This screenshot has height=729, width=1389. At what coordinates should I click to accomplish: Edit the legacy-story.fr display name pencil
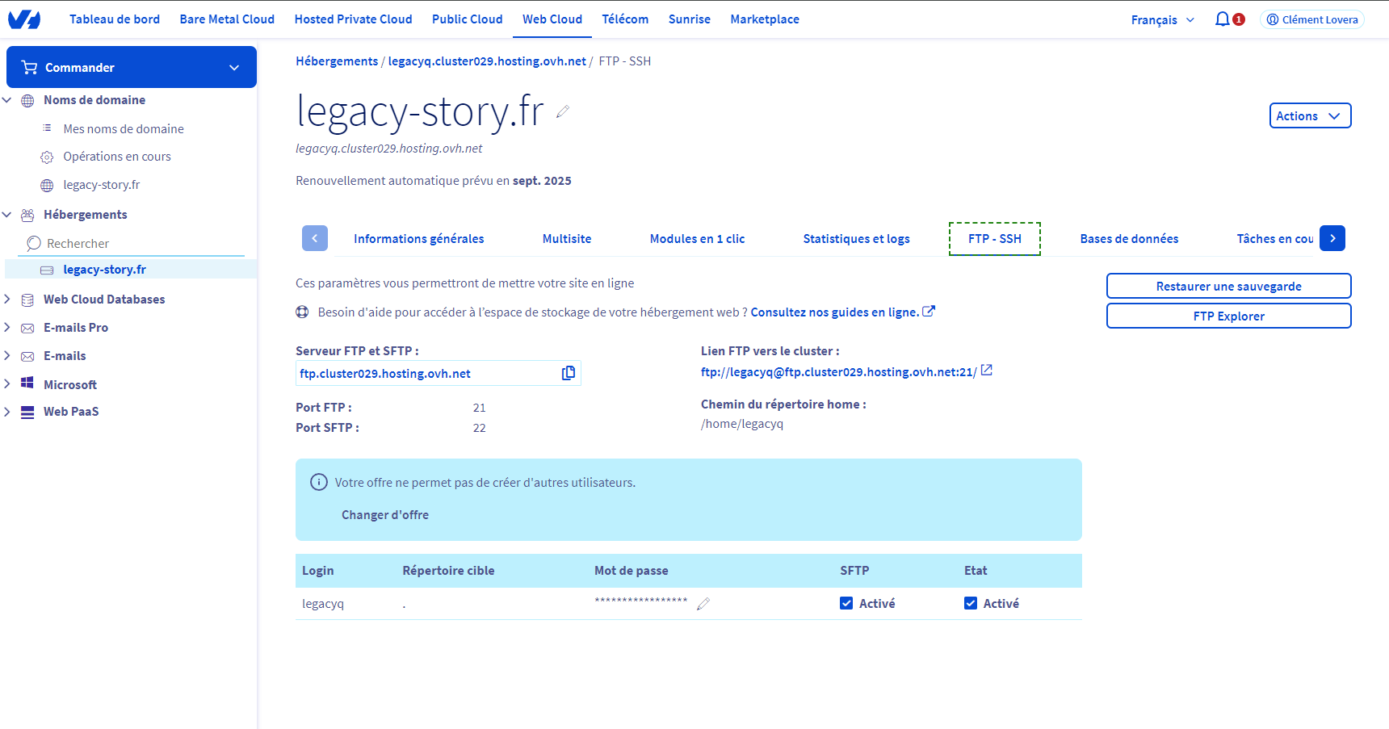563,112
